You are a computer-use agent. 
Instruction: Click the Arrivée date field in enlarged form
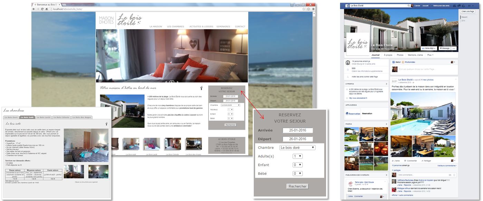[297, 130]
